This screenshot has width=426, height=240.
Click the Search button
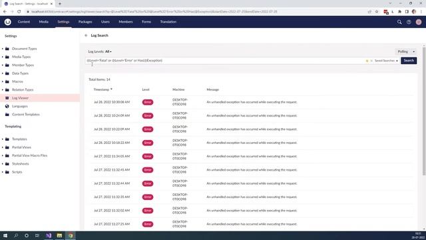(409, 61)
